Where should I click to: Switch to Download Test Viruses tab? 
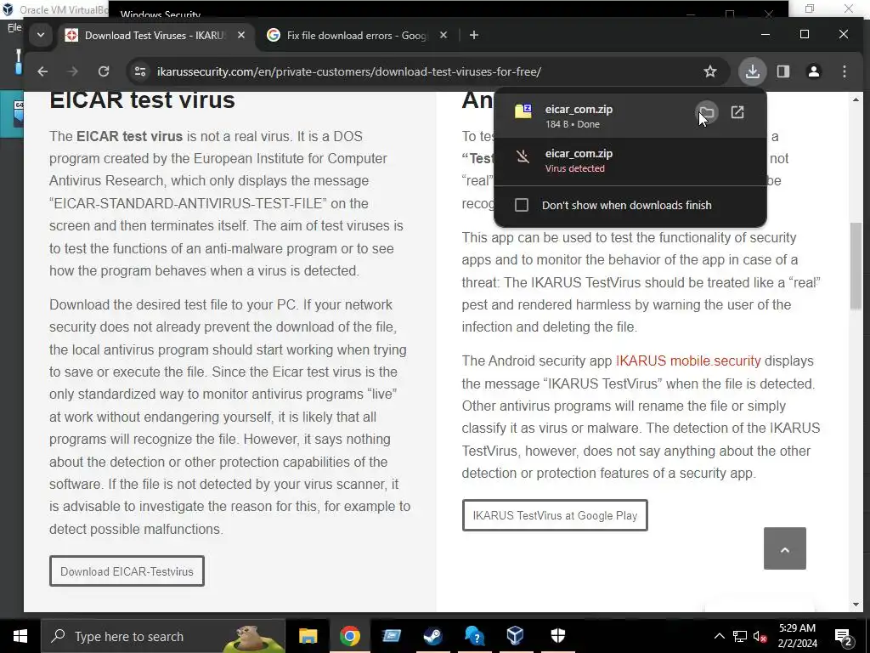click(154, 36)
